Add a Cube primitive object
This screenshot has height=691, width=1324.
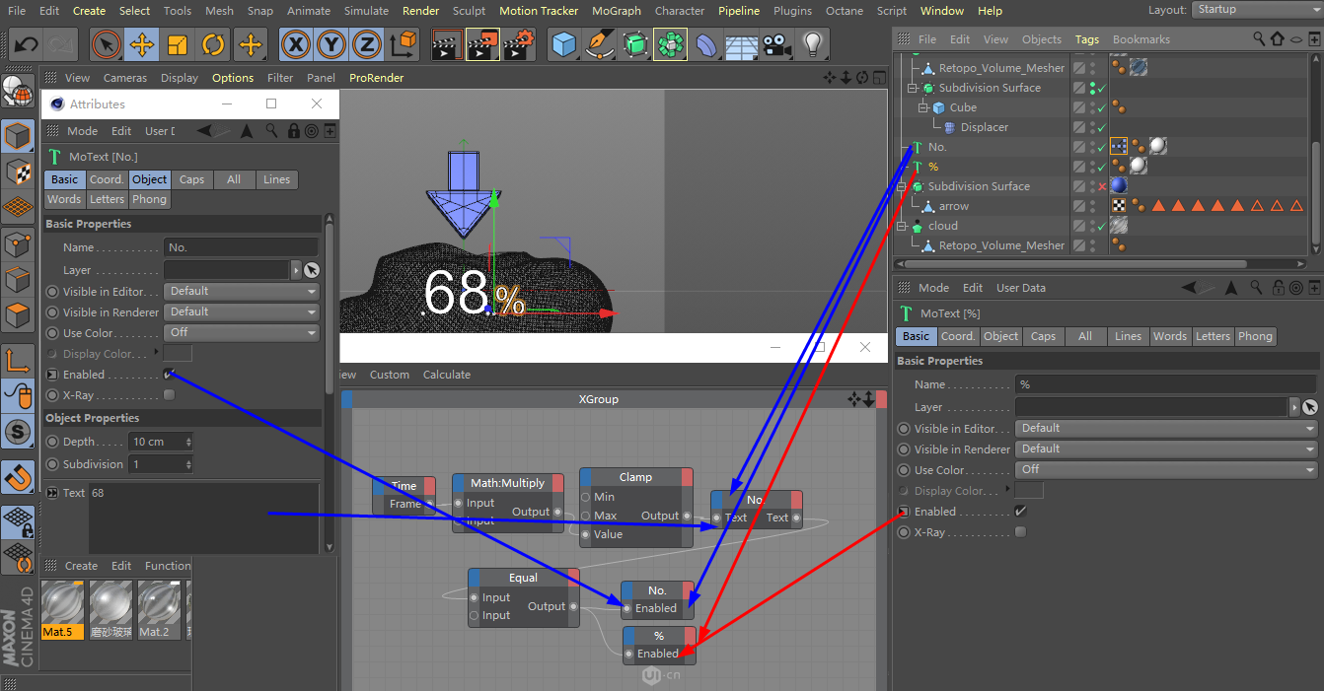(563, 44)
